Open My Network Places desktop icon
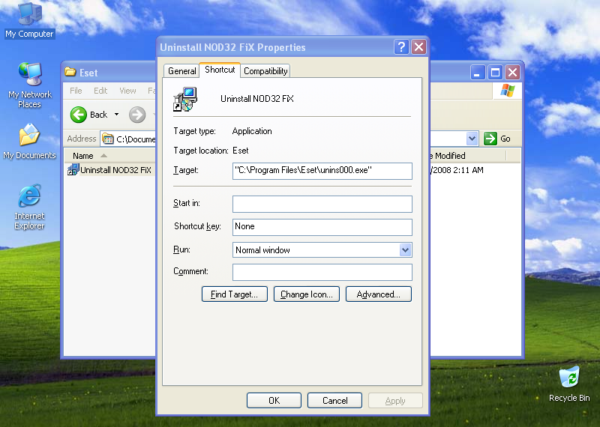Image resolution: width=600 pixels, height=427 pixels. pyautogui.click(x=29, y=85)
